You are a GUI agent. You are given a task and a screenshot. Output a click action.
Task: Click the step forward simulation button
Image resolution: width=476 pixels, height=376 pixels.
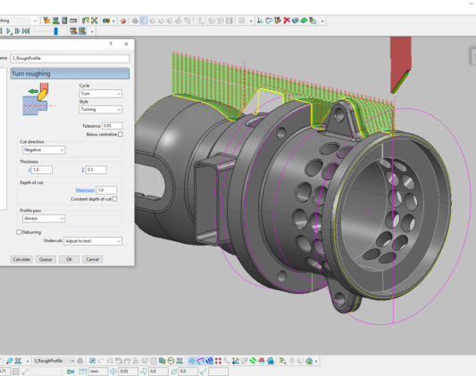coord(17,31)
